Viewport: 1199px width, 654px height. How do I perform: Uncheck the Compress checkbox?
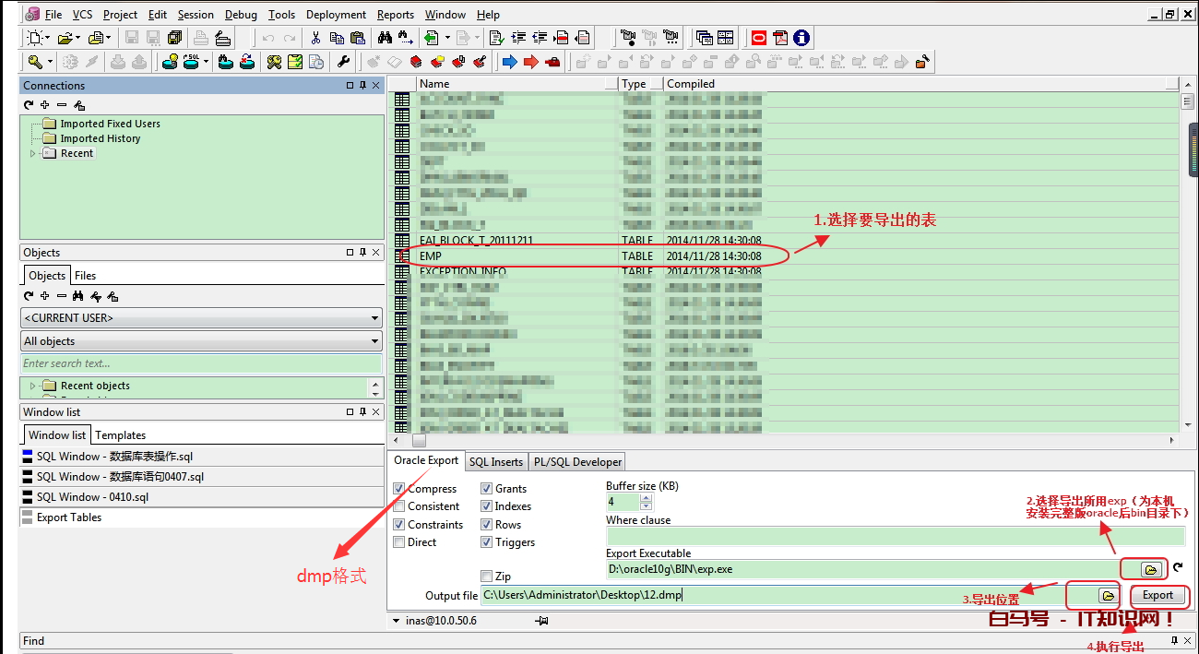tap(399, 489)
